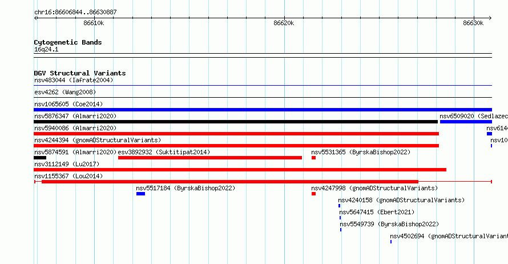The image size is (508, 264).
Task: Click the small blue nsv5517184 bar
Action: (140, 194)
